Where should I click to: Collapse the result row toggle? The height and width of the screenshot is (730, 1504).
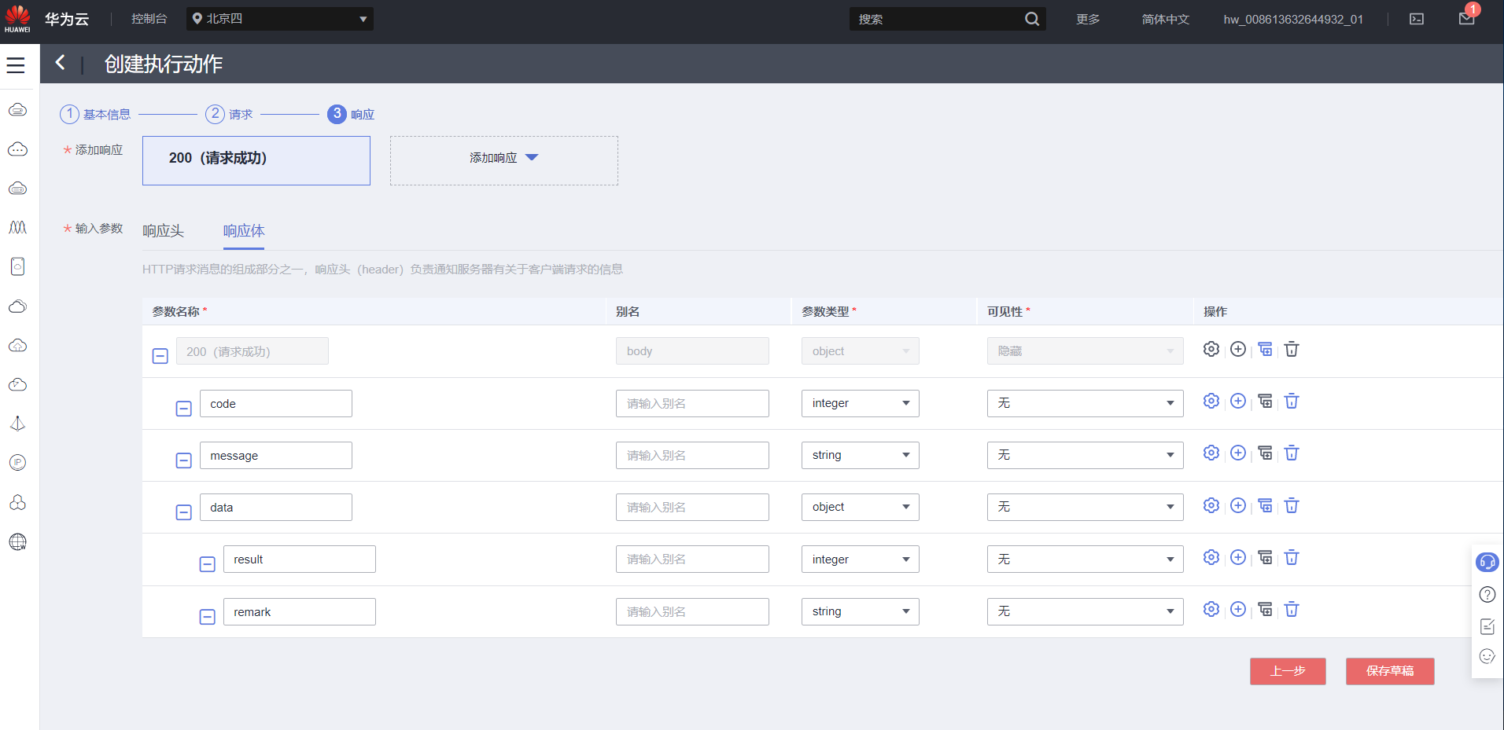tap(207, 564)
